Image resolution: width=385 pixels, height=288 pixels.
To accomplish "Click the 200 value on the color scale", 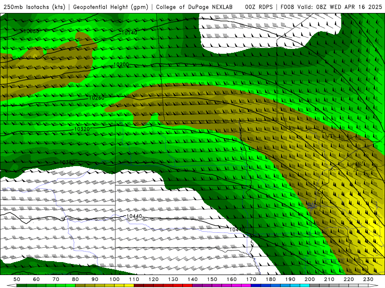I will [310, 279].
